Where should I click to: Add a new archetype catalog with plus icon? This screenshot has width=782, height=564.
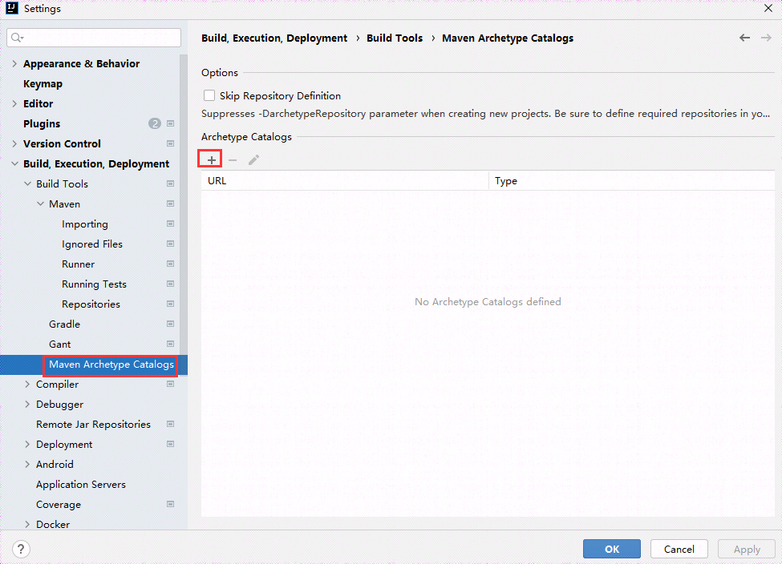[x=212, y=160]
